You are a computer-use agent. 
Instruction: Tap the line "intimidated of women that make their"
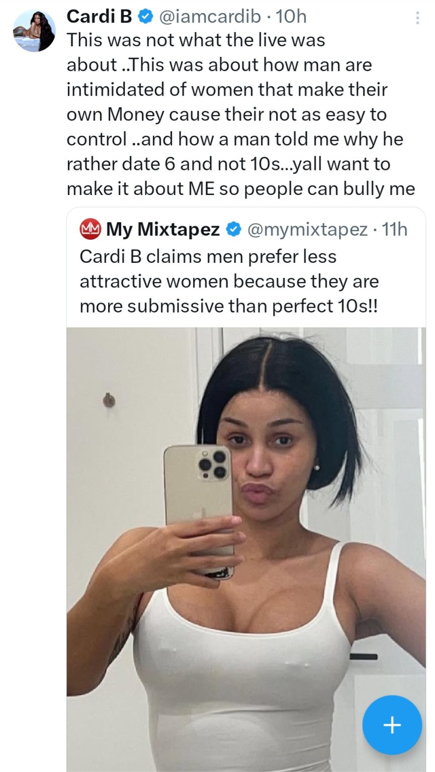pos(227,89)
